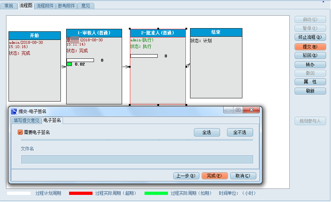The width and height of the screenshot is (331, 202).
Task: Click the 过程计划周期 legend text
Action: pos(48,193)
